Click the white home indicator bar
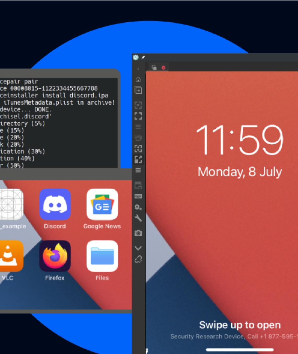This screenshot has width=298, height=354. click(x=240, y=350)
